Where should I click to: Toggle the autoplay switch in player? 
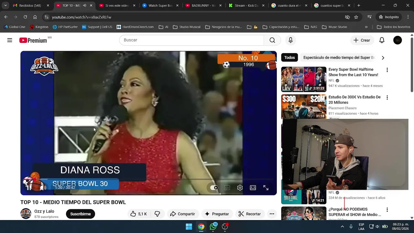(x=214, y=188)
